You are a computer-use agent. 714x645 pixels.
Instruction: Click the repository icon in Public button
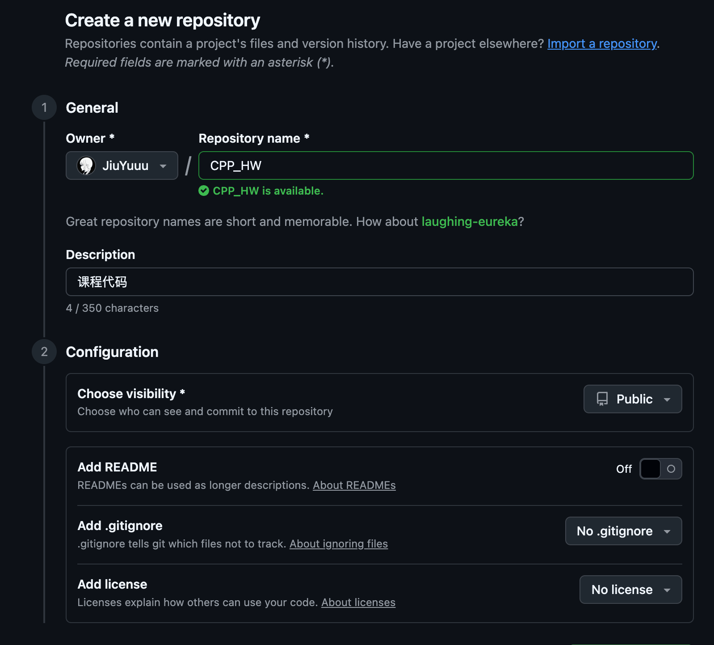pyautogui.click(x=602, y=399)
